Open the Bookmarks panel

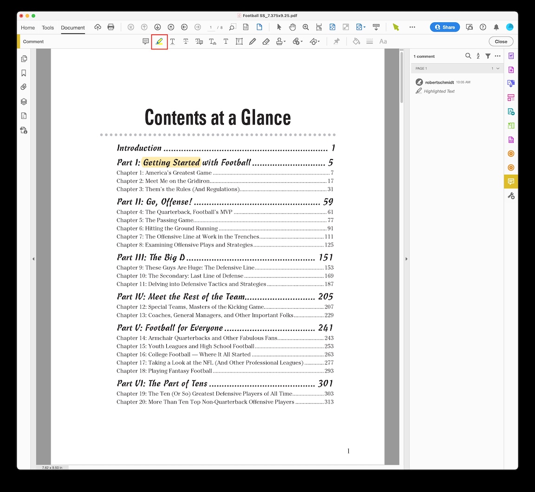click(24, 73)
